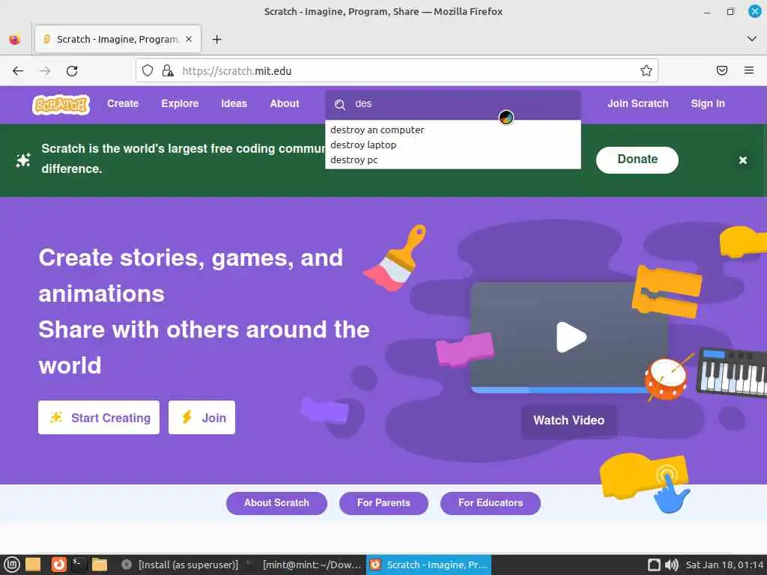Click the browser forward arrow
Image resolution: width=767 pixels, height=575 pixels.
[x=45, y=71]
